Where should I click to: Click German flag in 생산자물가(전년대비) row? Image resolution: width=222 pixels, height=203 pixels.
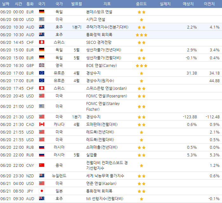tap(42, 50)
